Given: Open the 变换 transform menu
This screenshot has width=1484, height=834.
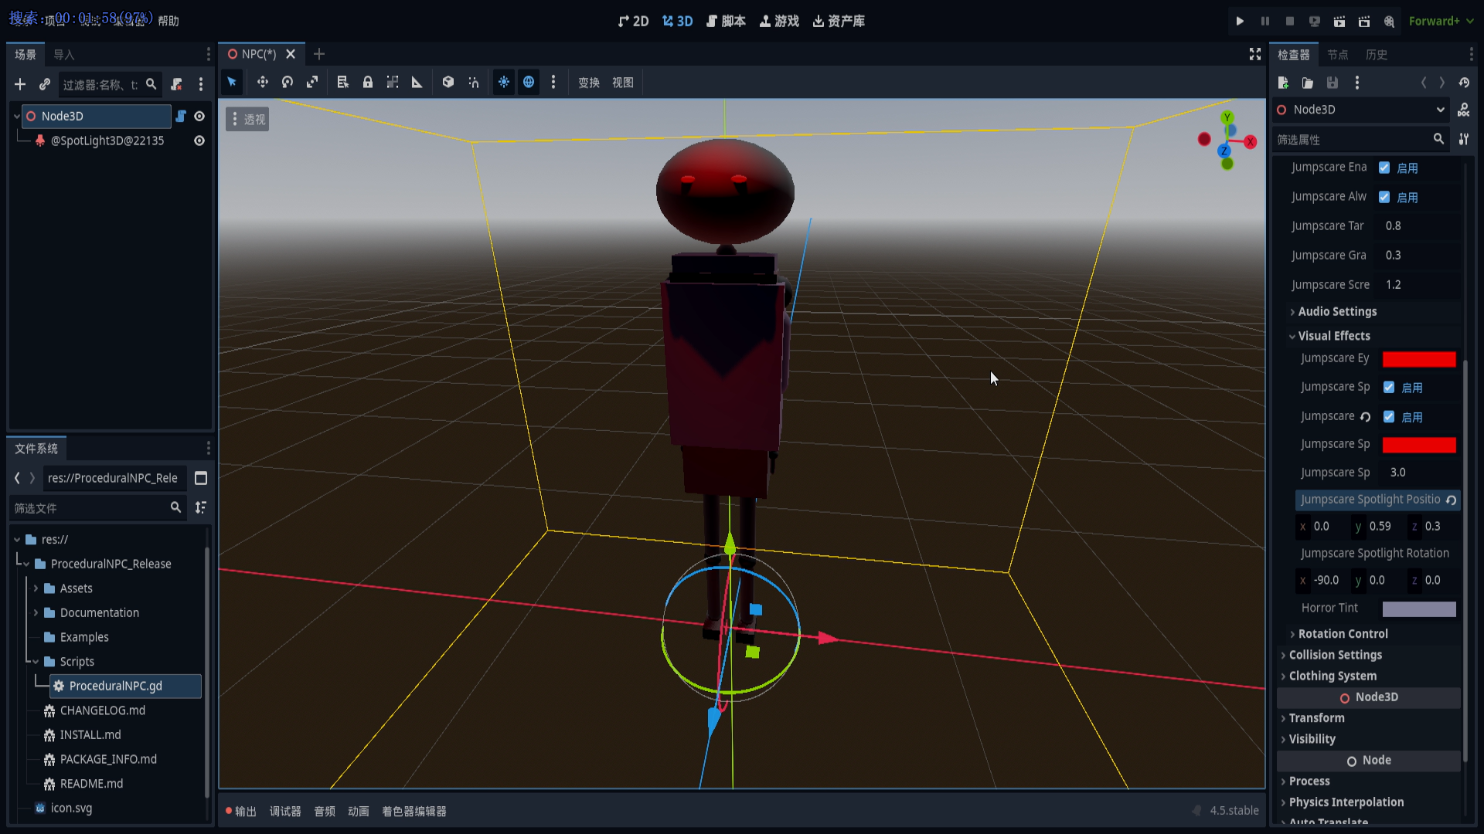Looking at the screenshot, I should click(589, 83).
